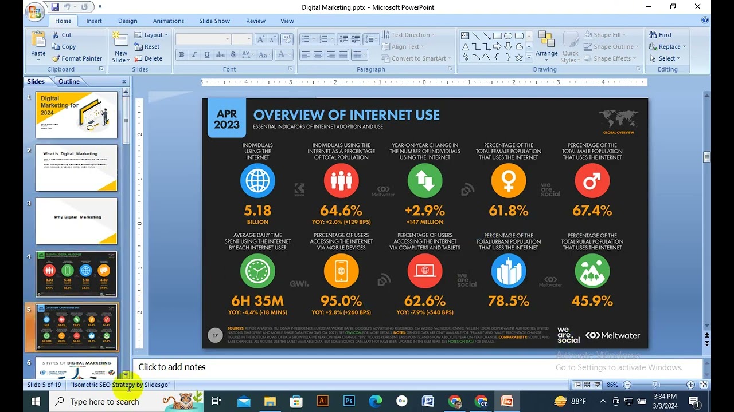This screenshot has height=412, width=734.
Task: Pick the Isosceles Triangle shape
Action: point(466,47)
